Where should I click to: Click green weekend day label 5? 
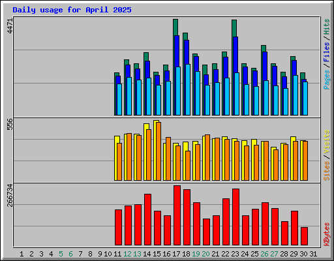61,254
